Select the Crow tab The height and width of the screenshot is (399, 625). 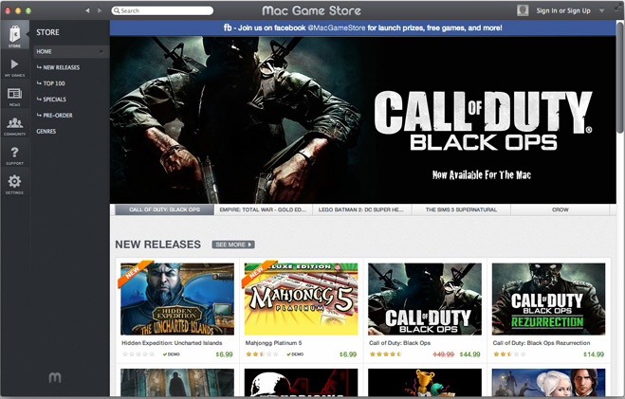click(560, 209)
